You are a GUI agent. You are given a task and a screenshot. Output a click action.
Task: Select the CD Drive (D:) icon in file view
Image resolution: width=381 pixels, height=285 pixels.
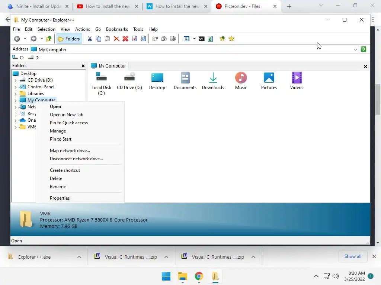(x=129, y=81)
